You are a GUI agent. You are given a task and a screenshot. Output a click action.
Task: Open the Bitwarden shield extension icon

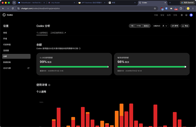[166, 8]
